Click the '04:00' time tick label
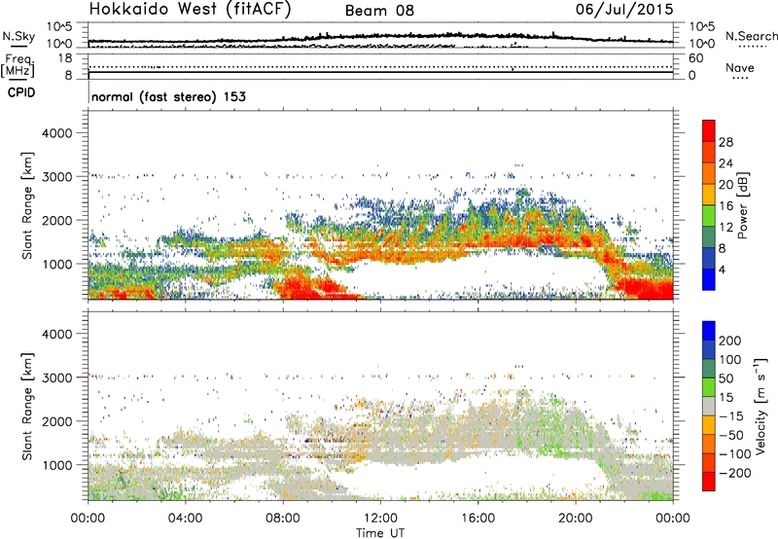Image resolution: width=778 pixels, height=539 pixels. (186, 519)
